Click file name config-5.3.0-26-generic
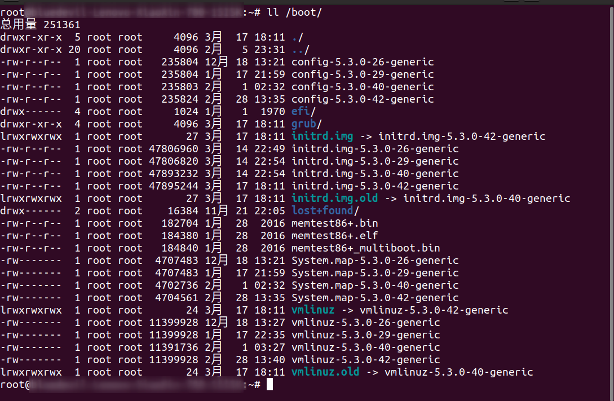This screenshot has height=401, width=614. (363, 62)
